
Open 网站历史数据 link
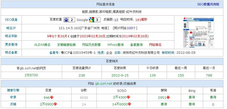92,45
